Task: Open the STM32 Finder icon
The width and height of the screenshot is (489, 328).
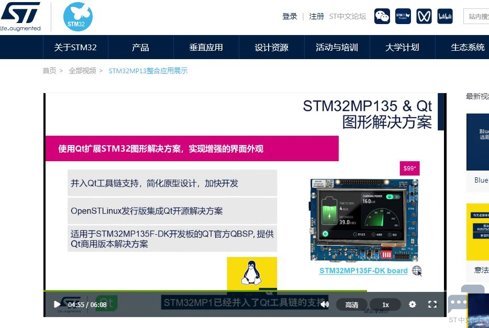Action: pos(403,16)
